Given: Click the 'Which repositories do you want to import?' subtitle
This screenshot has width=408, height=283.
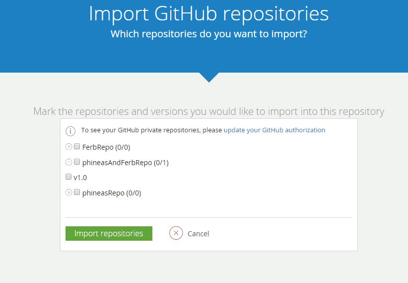Looking at the screenshot, I should 208,34.
